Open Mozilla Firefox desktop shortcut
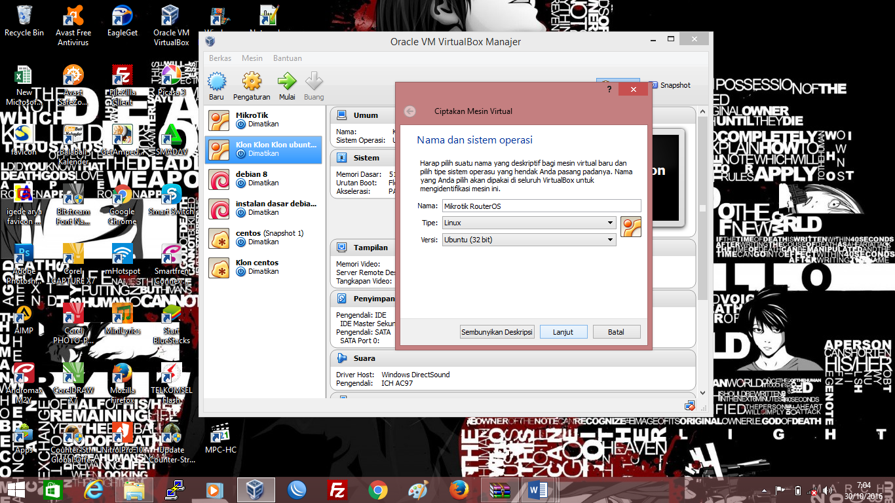 click(x=123, y=383)
